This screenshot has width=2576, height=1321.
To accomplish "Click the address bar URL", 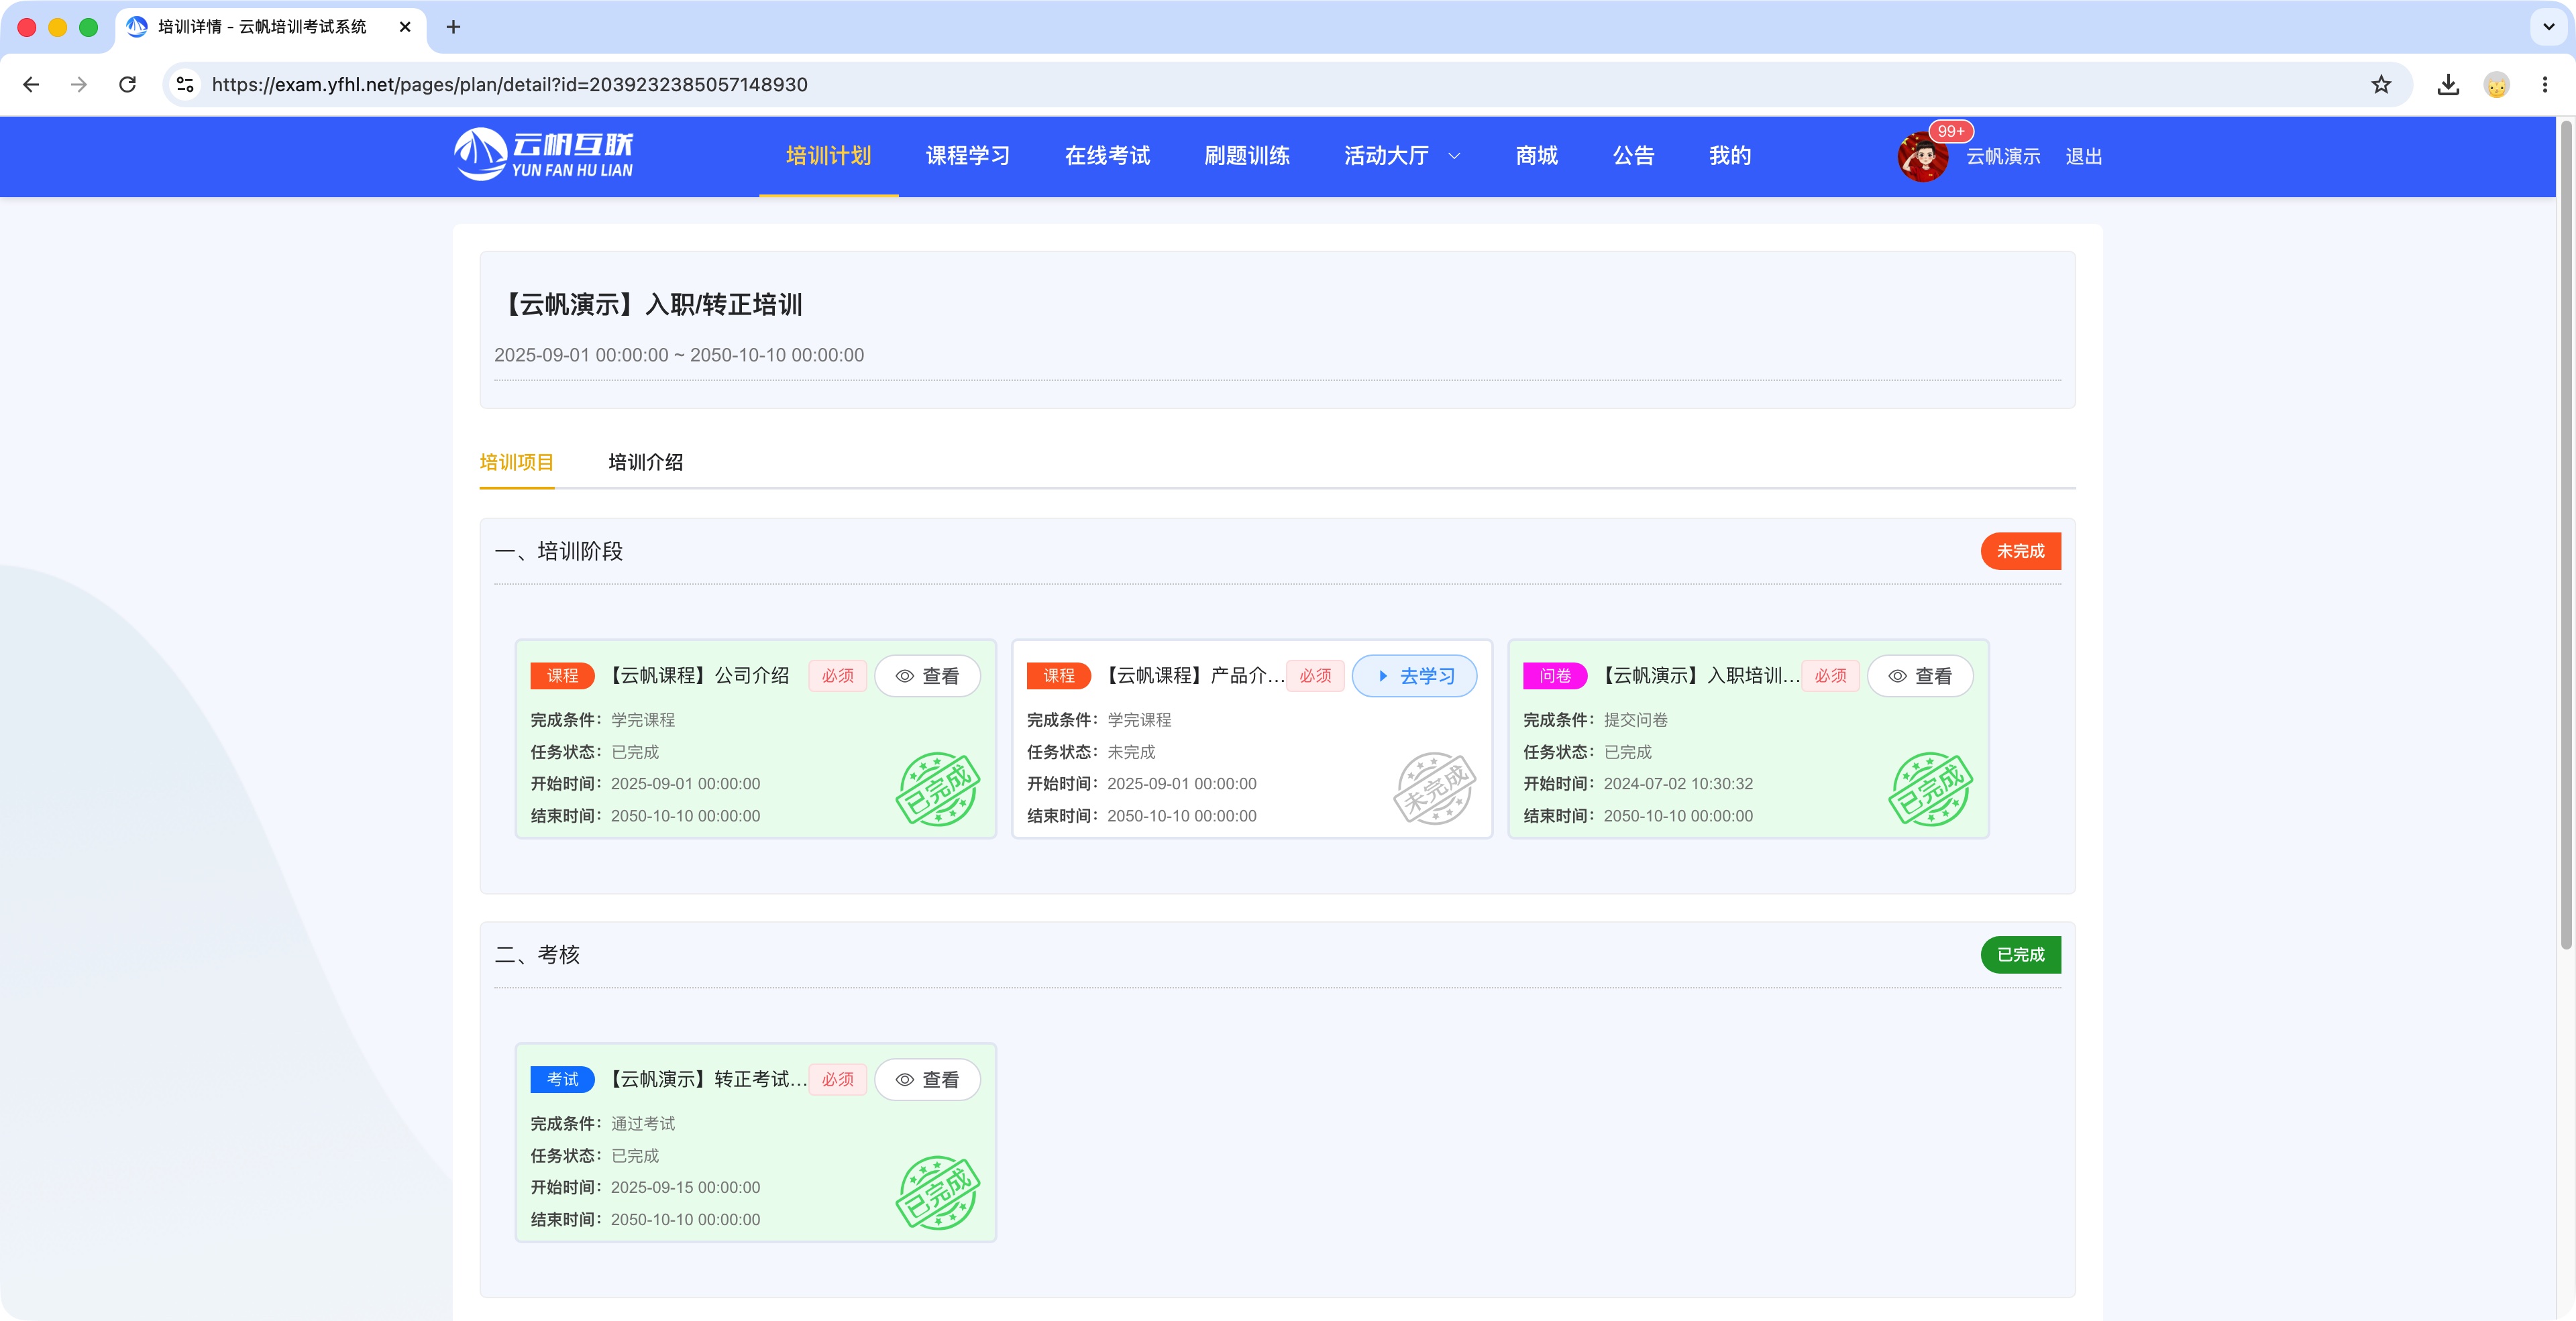I will point(510,85).
